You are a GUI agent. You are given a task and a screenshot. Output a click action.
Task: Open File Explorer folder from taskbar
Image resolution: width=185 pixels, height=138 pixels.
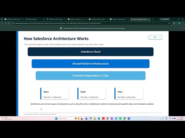coord(95,118)
